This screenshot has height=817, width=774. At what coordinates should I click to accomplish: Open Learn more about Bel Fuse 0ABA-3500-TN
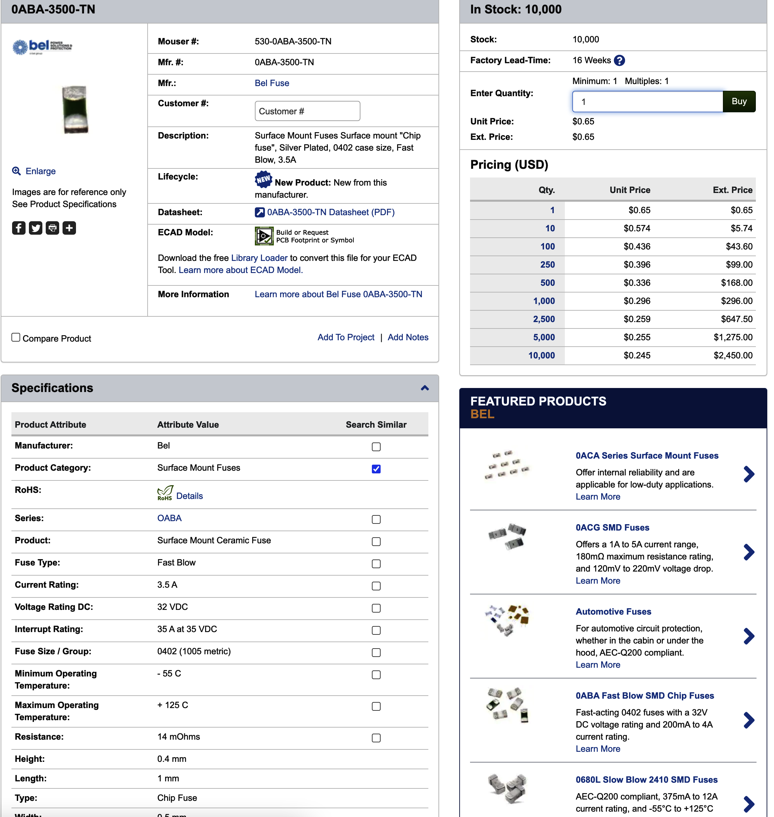pyautogui.click(x=338, y=295)
